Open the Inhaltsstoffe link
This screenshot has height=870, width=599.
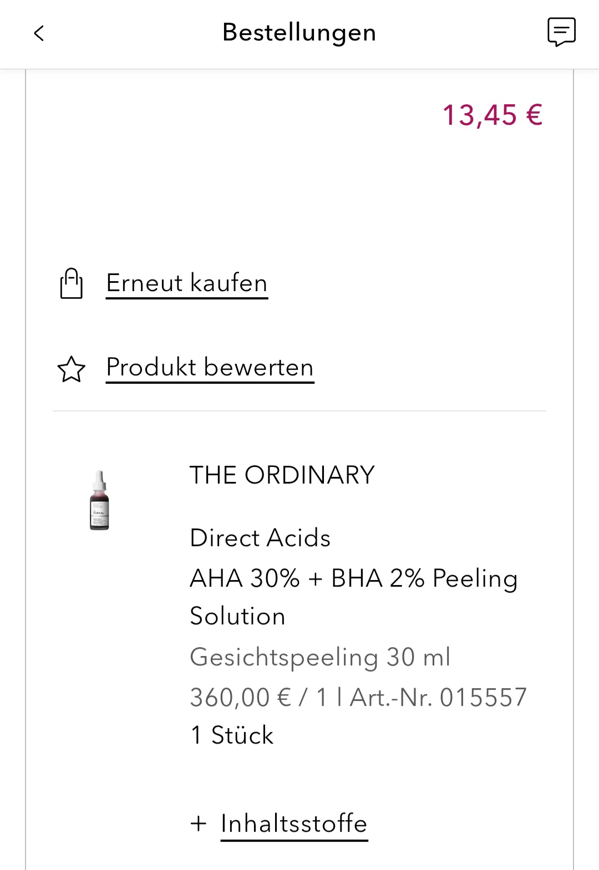coord(294,823)
